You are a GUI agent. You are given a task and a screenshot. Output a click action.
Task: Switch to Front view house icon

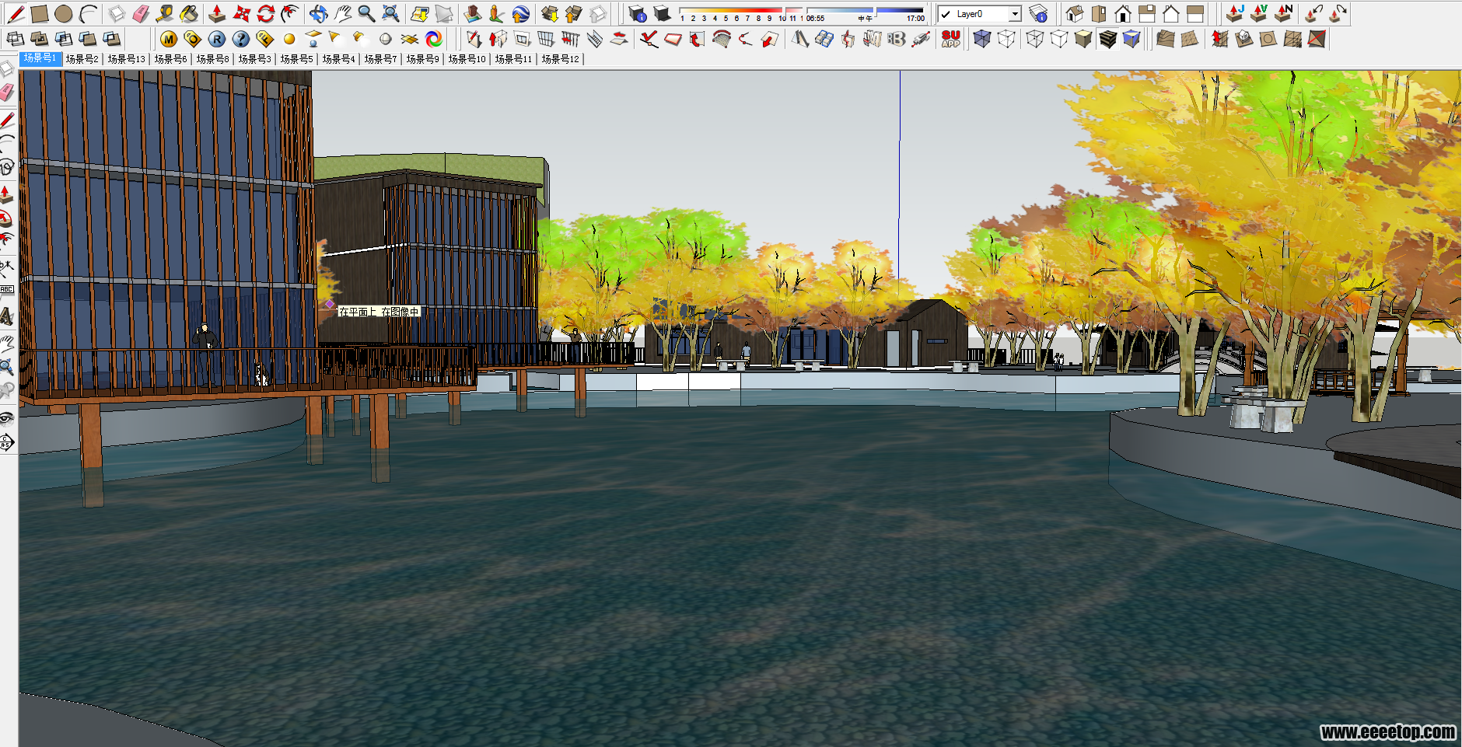(1123, 14)
